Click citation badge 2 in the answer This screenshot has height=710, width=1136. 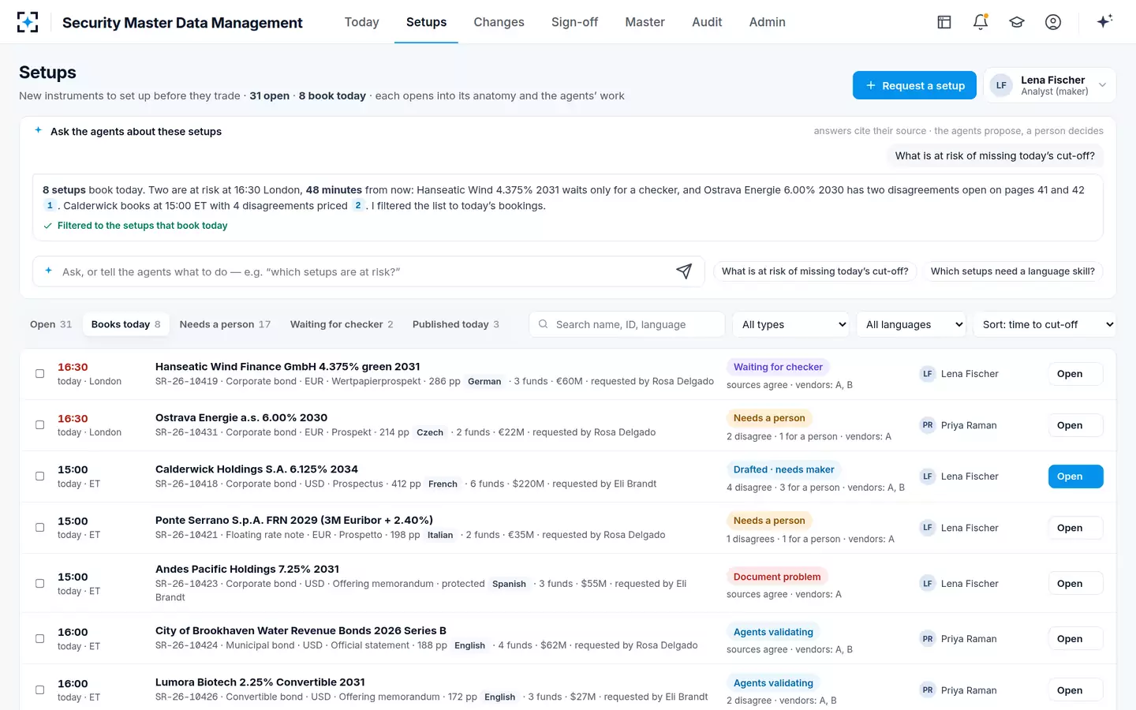pos(358,206)
